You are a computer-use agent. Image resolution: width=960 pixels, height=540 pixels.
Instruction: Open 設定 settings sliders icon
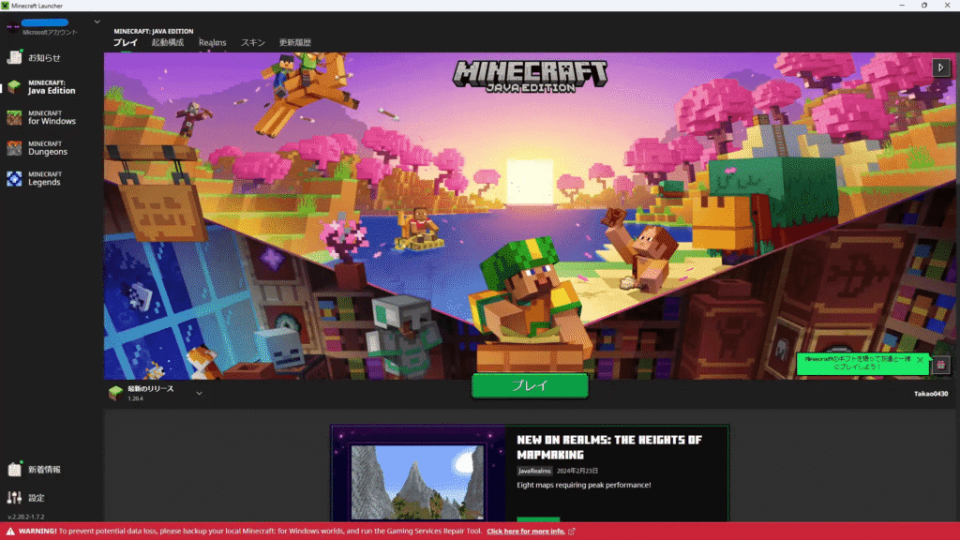pyautogui.click(x=14, y=498)
